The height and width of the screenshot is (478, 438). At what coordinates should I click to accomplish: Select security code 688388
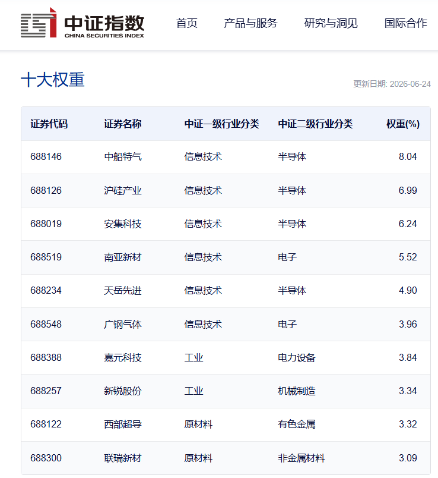[46, 357]
